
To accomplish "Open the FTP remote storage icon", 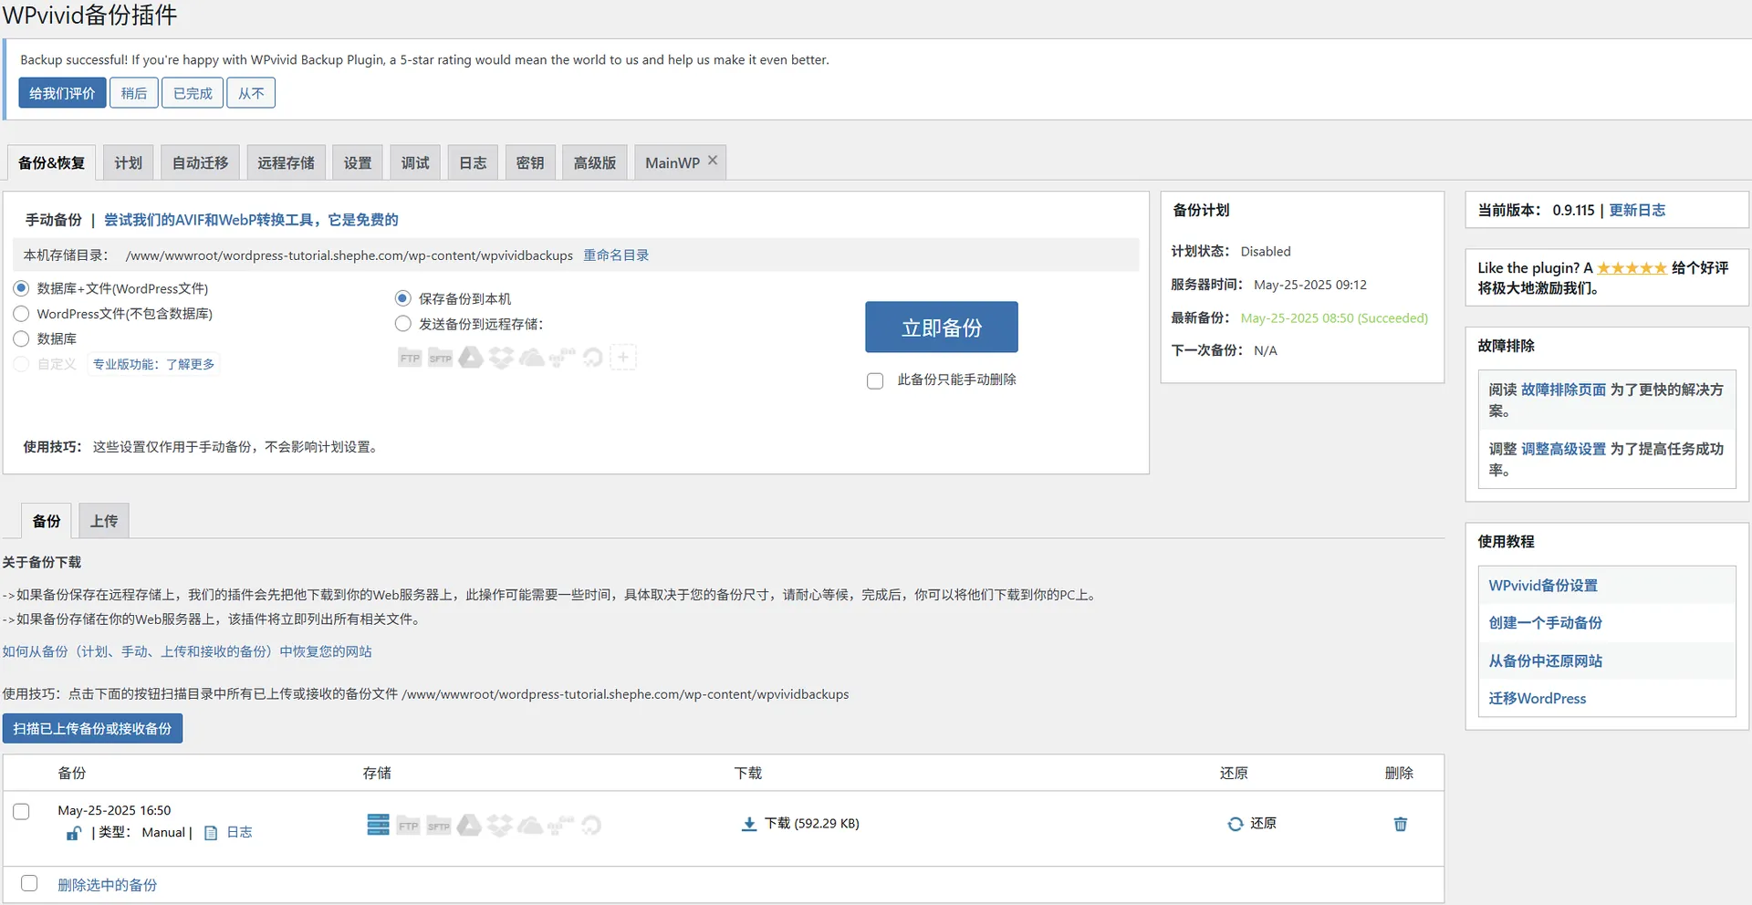I will (409, 357).
